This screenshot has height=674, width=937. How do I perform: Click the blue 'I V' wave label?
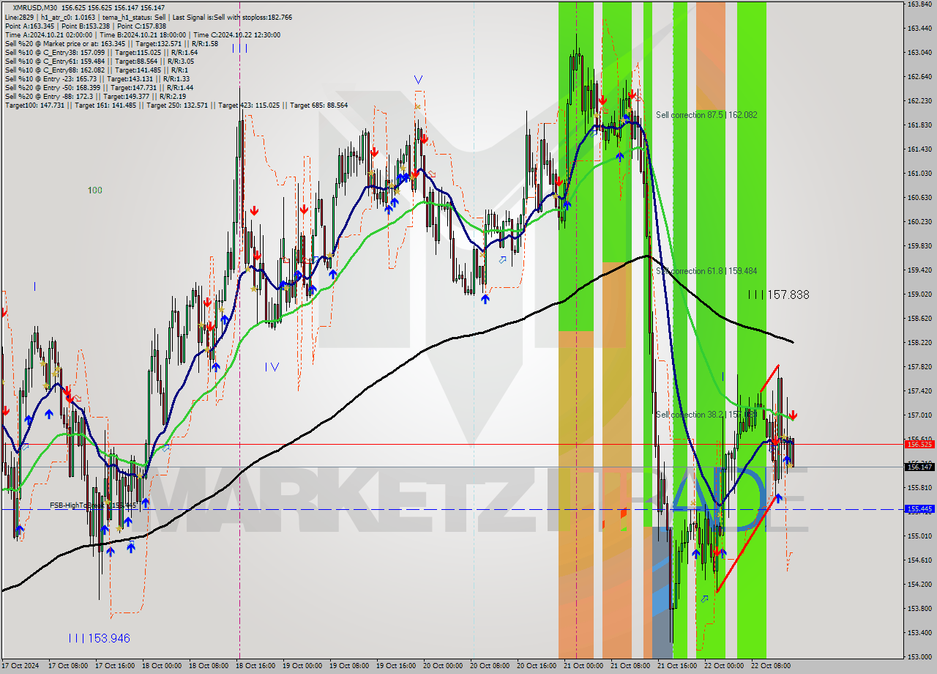tap(272, 367)
